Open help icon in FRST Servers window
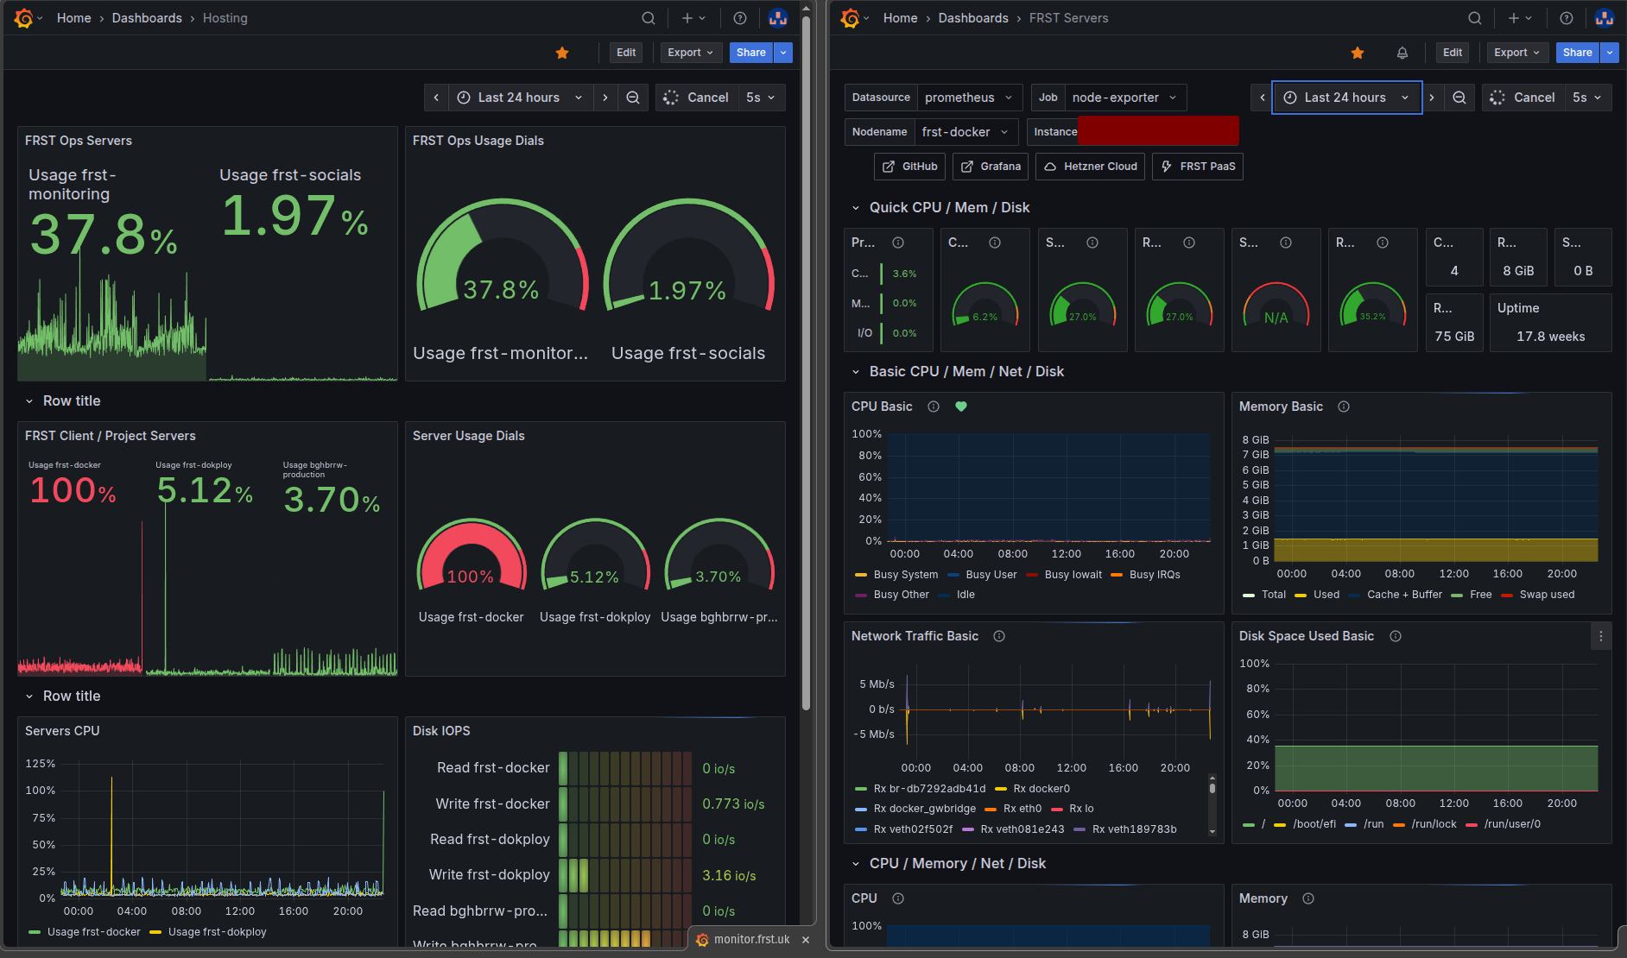1627x958 pixels. (1567, 18)
